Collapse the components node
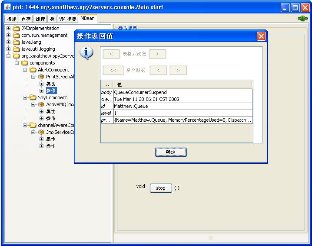This screenshot has height=246, width=312. (17, 63)
